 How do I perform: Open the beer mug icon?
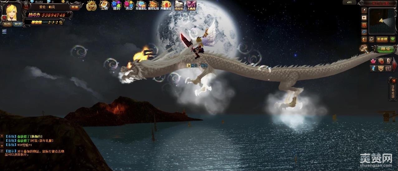tap(388, 61)
